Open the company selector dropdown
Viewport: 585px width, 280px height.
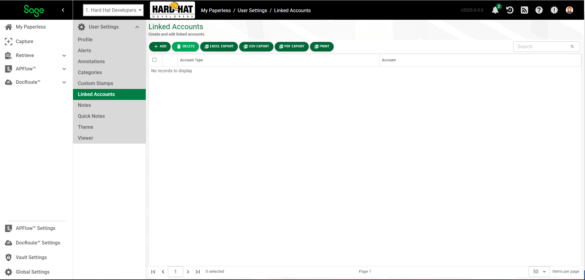[113, 10]
